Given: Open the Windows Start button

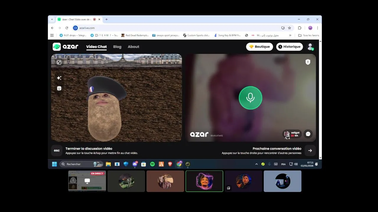Looking at the screenshot, I should 54,164.
